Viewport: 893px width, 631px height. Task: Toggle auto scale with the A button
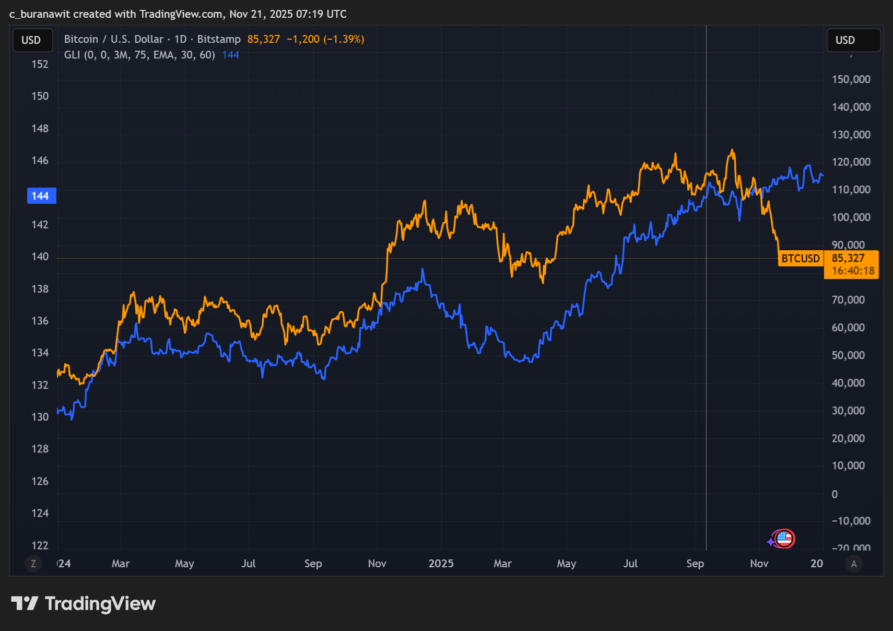point(854,564)
